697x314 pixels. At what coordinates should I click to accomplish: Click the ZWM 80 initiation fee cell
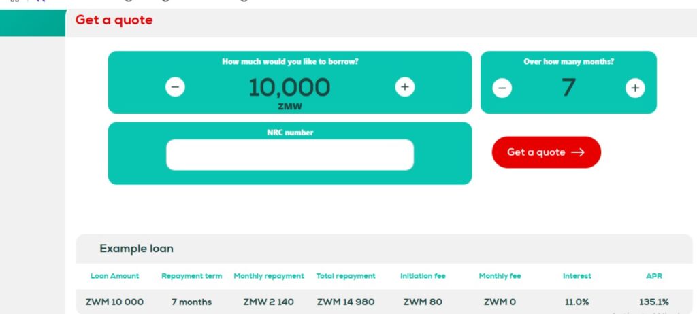423,302
